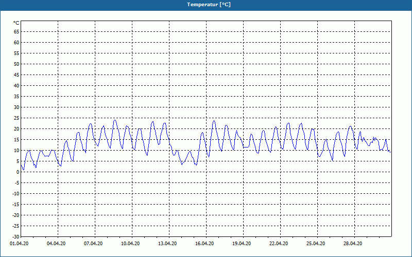This screenshot has width=412, height=257.
Task: Click the temperature peak after 16.04.20
Action: (x=214, y=121)
